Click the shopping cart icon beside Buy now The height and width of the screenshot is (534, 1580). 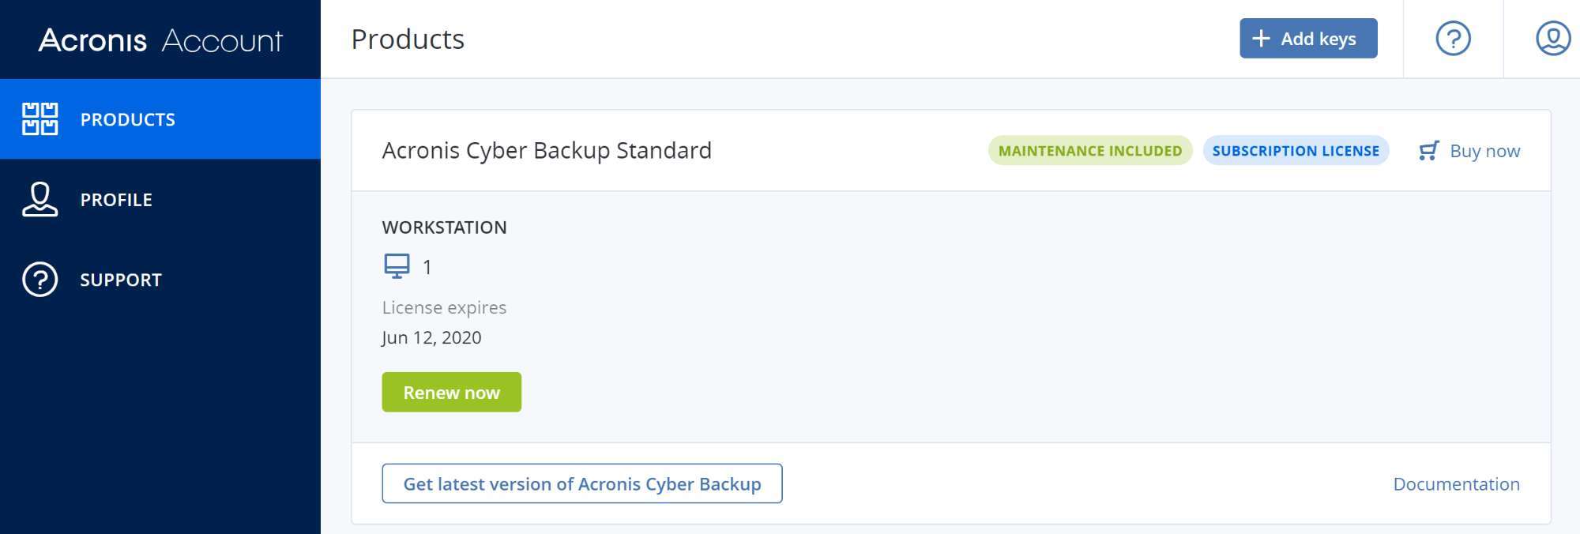click(1428, 151)
